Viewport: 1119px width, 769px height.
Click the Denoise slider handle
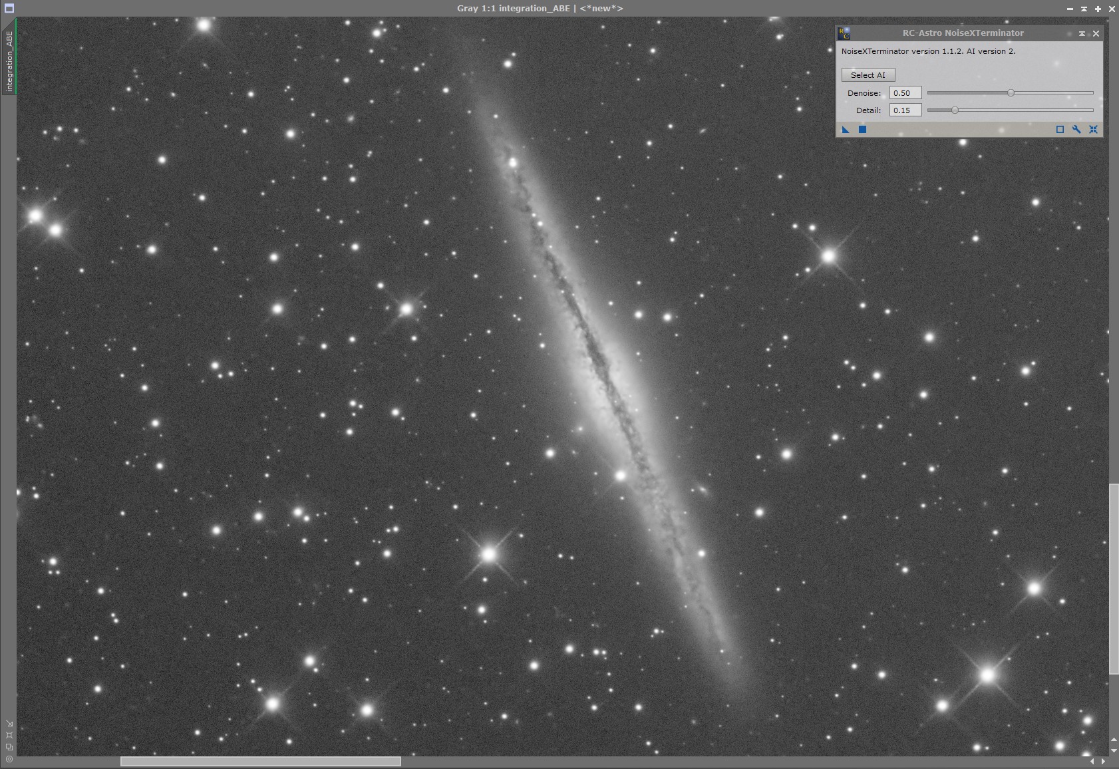pyautogui.click(x=1011, y=93)
